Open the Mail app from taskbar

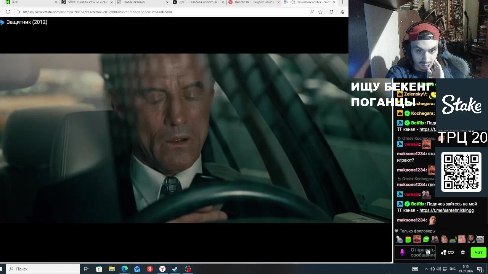[x=137, y=269]
